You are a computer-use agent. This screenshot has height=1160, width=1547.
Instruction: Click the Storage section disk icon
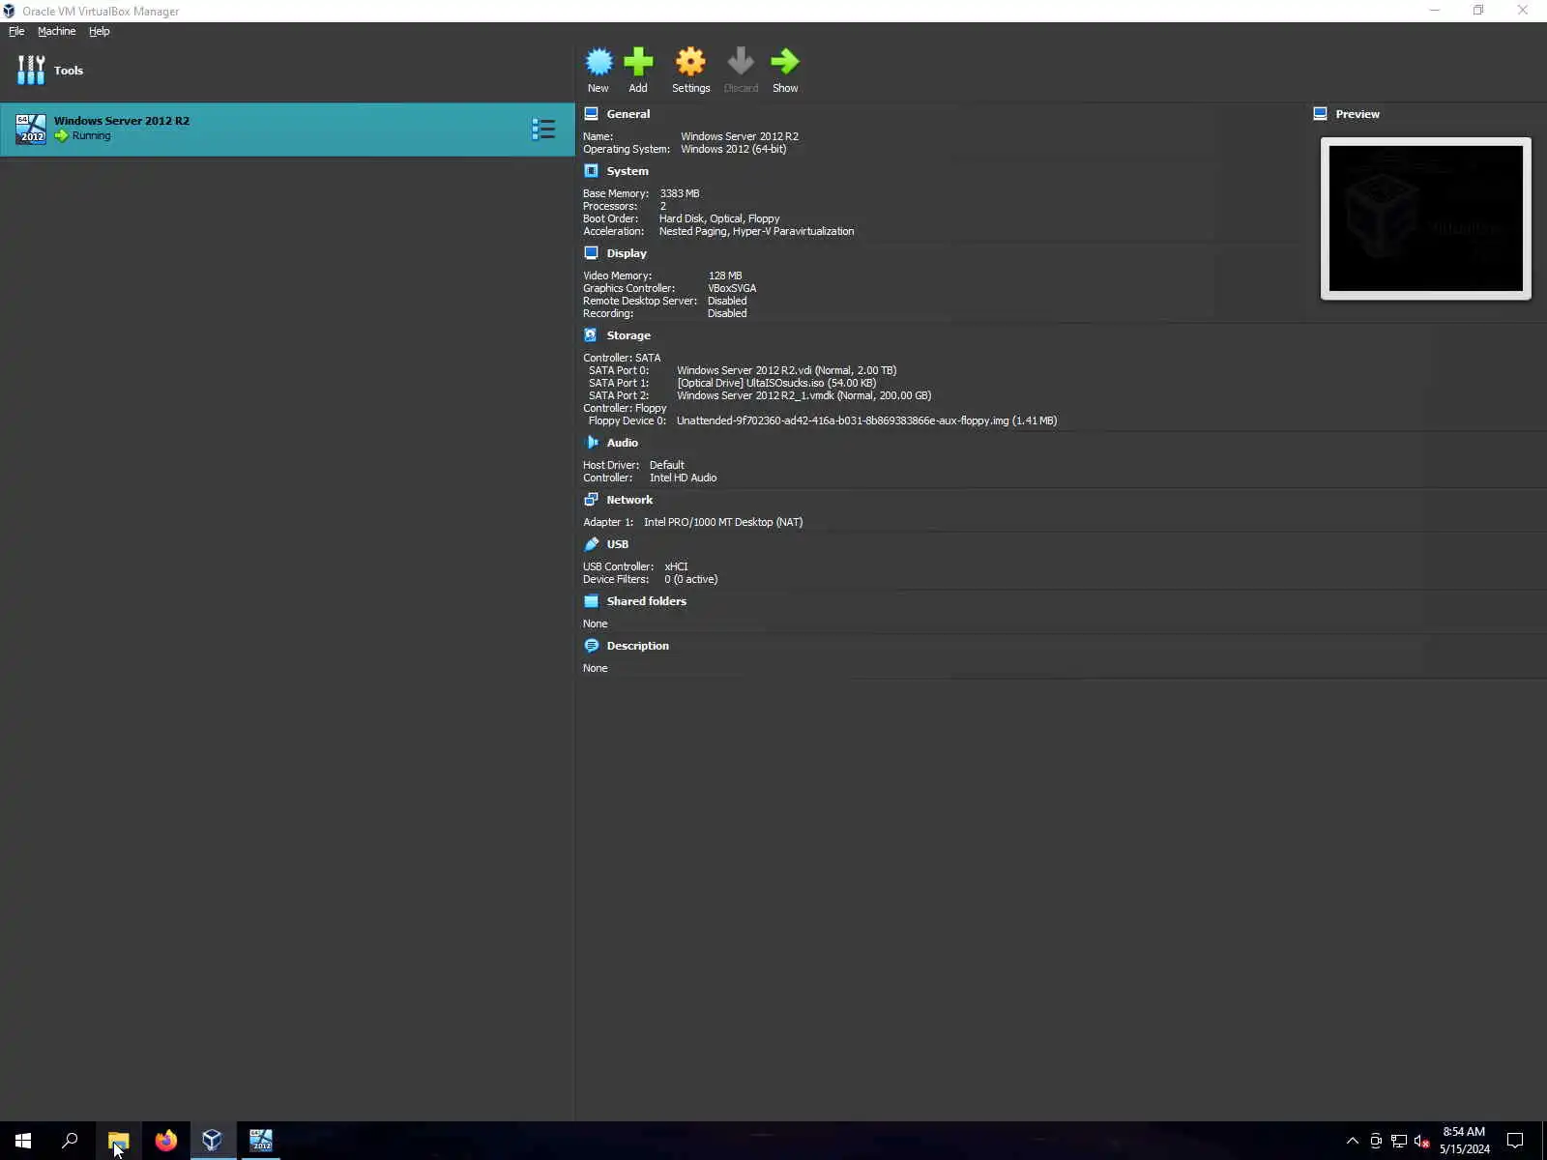[591, 335]
